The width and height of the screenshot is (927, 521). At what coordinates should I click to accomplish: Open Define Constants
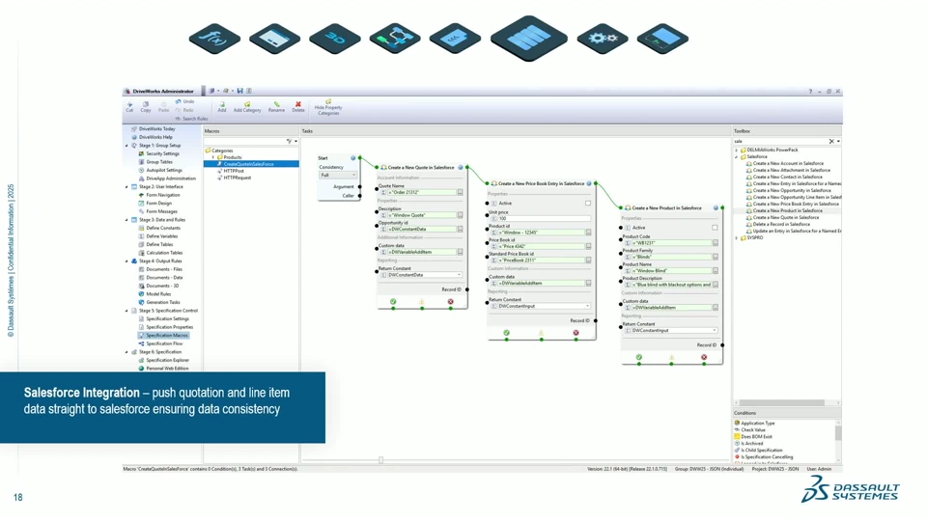click(x=163, y=228)
